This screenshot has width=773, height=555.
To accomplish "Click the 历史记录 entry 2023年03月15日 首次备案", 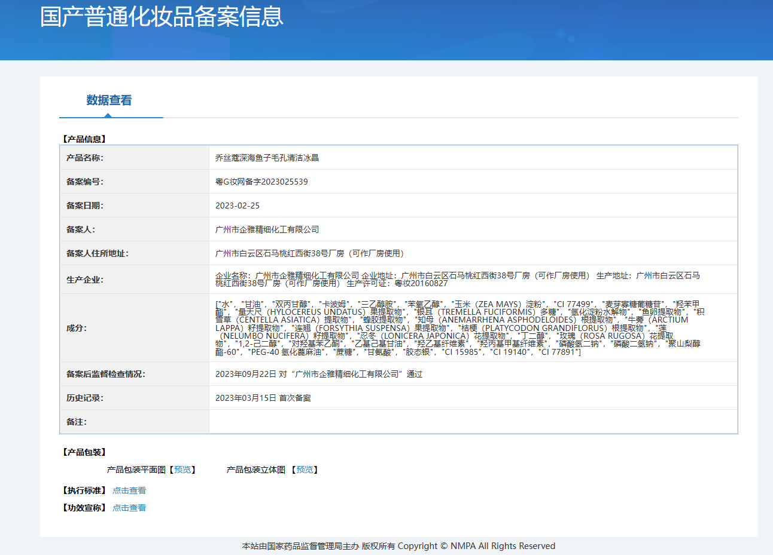I will [263, 398].
